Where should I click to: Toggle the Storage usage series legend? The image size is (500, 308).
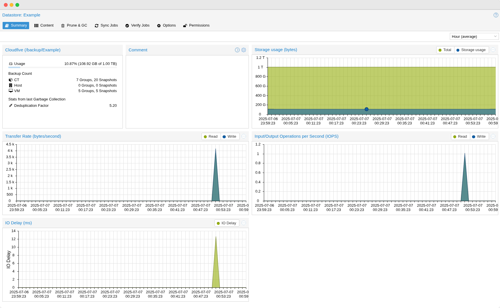click(471, 50)
